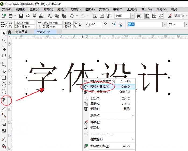
Task: Open the 72 pt font size dropdown
Action: click(185, 25)
